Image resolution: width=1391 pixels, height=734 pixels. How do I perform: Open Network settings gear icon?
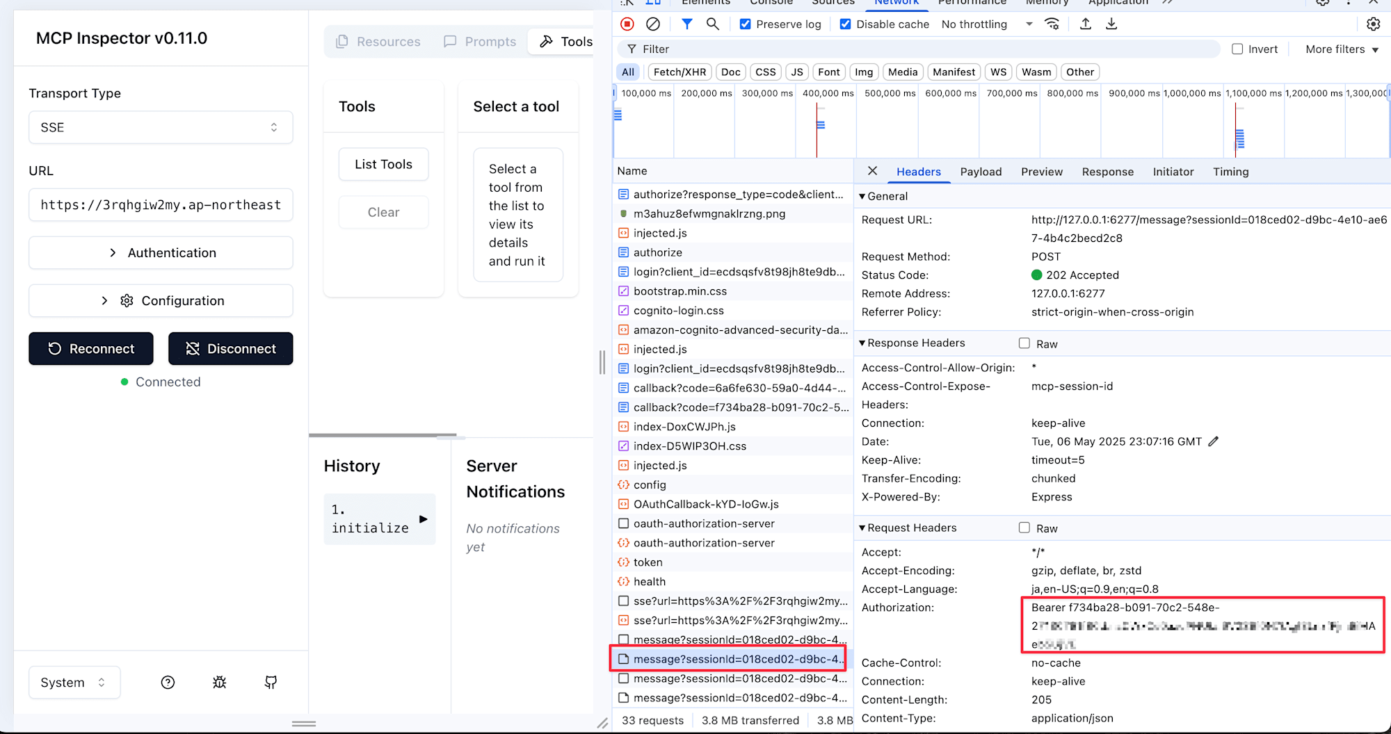tap(1374, 24)
